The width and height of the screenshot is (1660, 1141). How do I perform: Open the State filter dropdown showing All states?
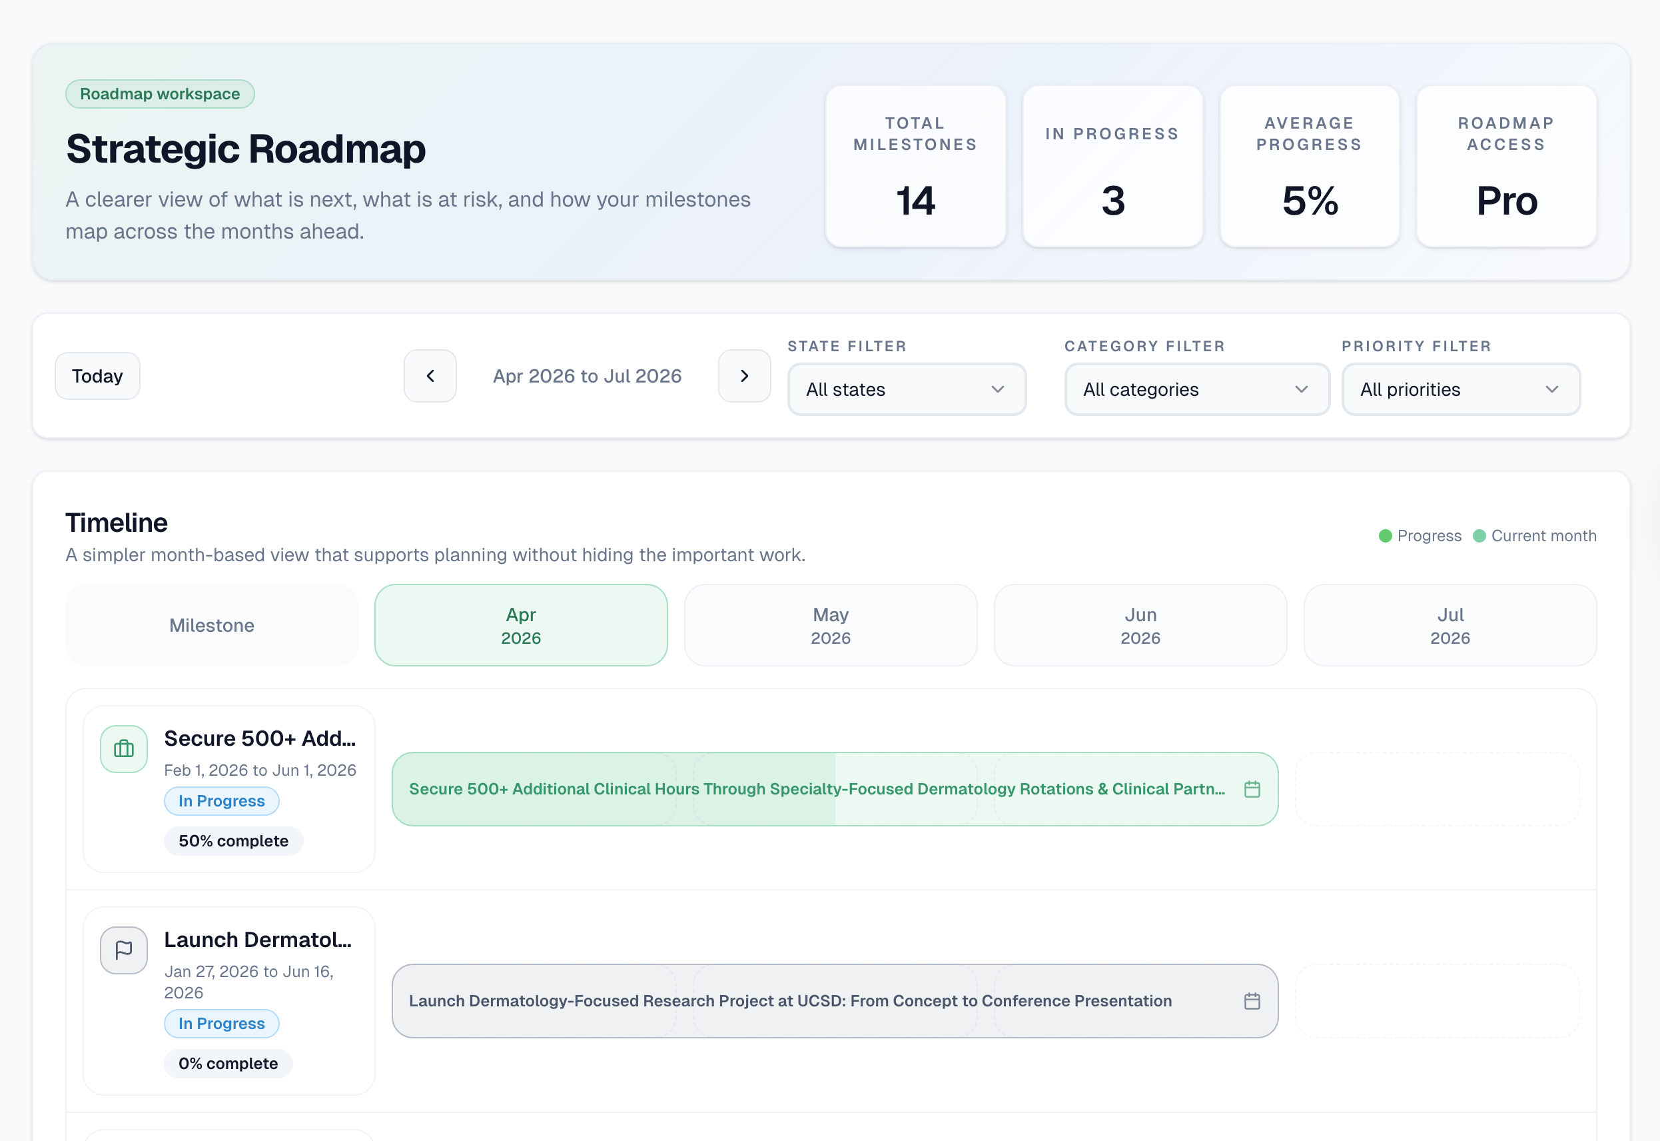pos(907,390)
